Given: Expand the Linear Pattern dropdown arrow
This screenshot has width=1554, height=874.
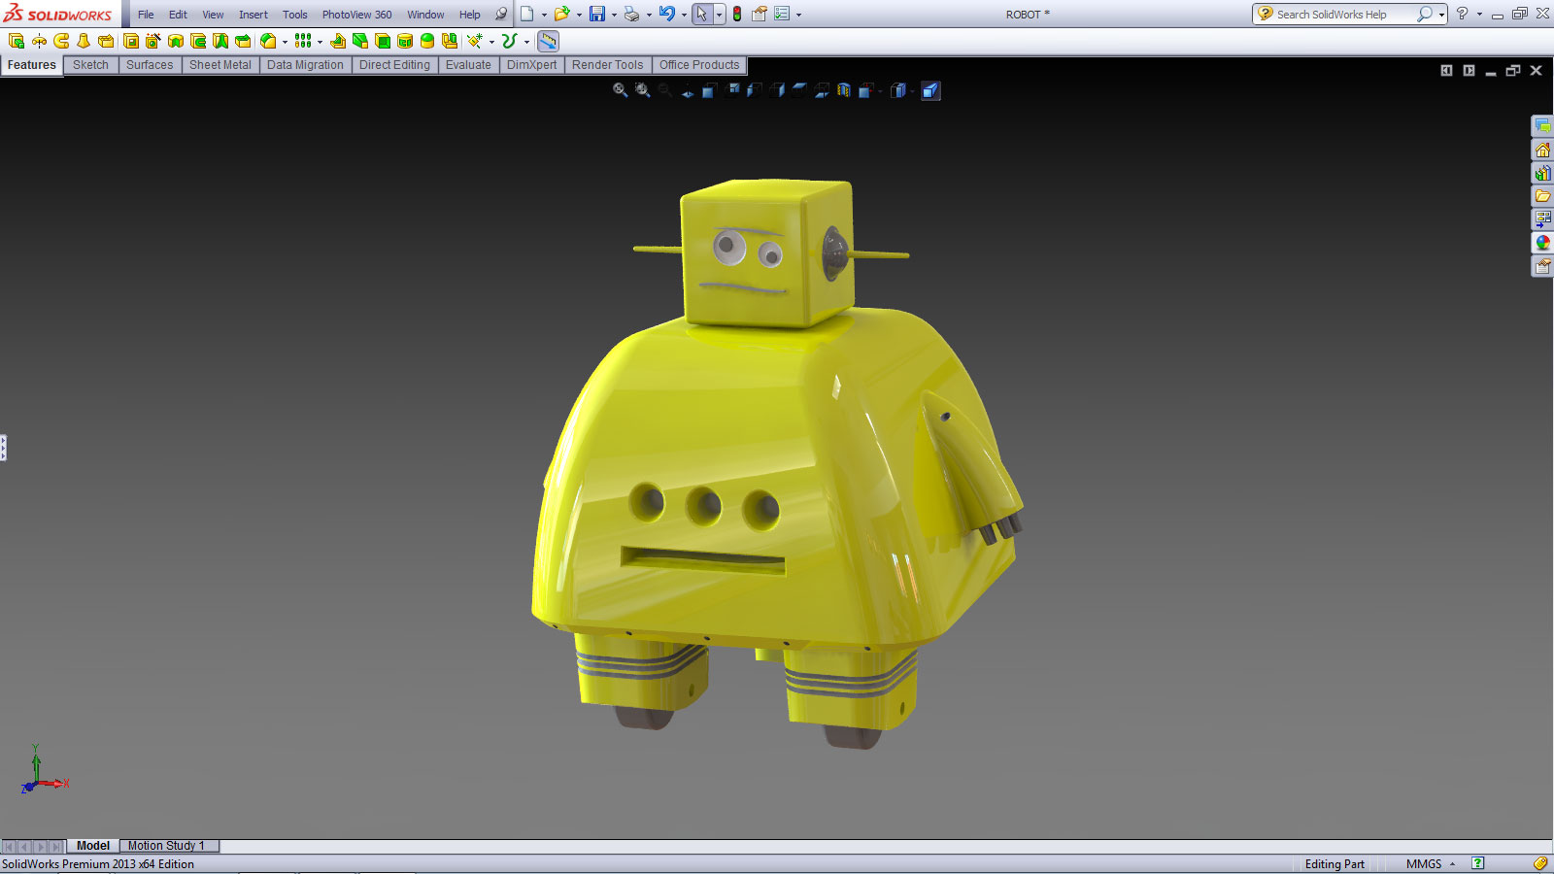Looking at the screenshot, I should click(x=320, y=42).
